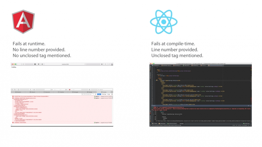Click the bug extension icon in Safari toolbar
The image size is (262, 147).
tap(35, 64)
